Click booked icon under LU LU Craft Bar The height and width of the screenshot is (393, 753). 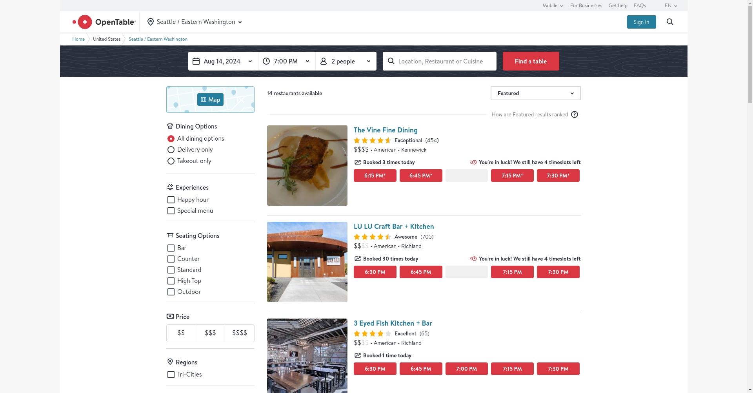(357, 259)
